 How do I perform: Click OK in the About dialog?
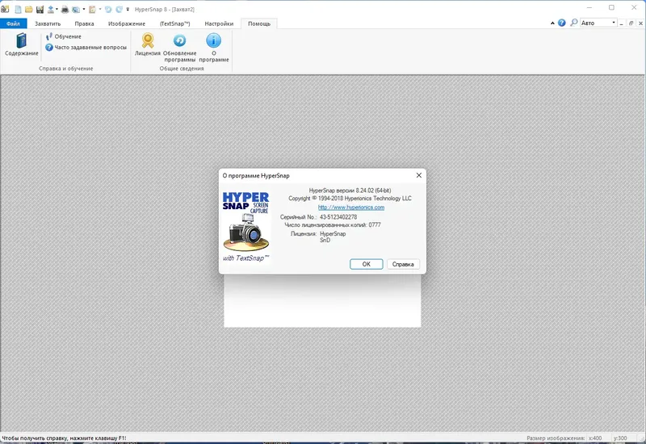(367, 264)
